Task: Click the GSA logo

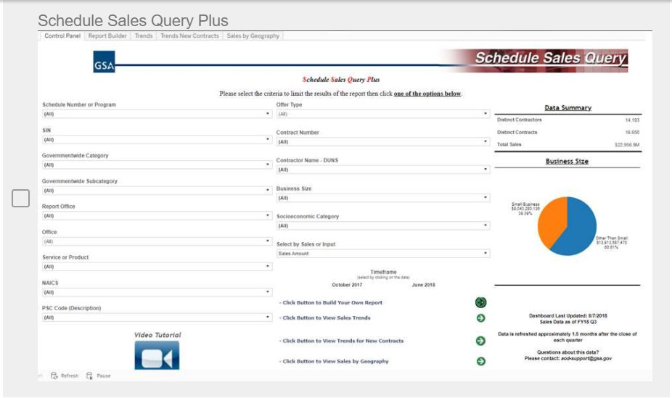Action: coord(105,62)
